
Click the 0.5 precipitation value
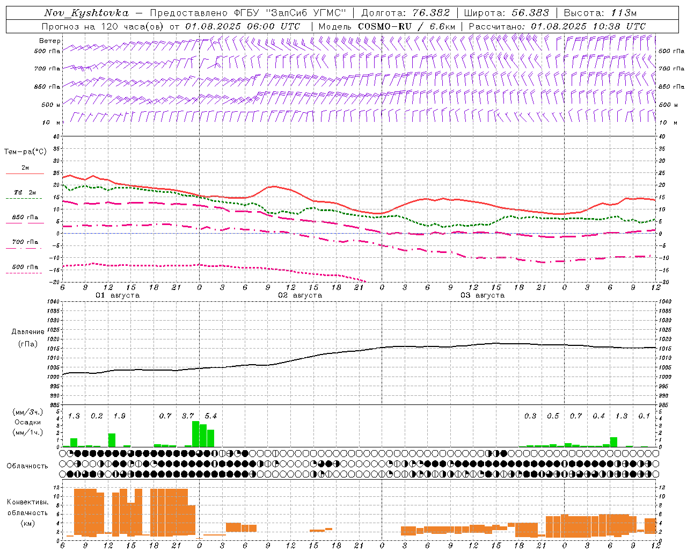[x=553, y=416]
